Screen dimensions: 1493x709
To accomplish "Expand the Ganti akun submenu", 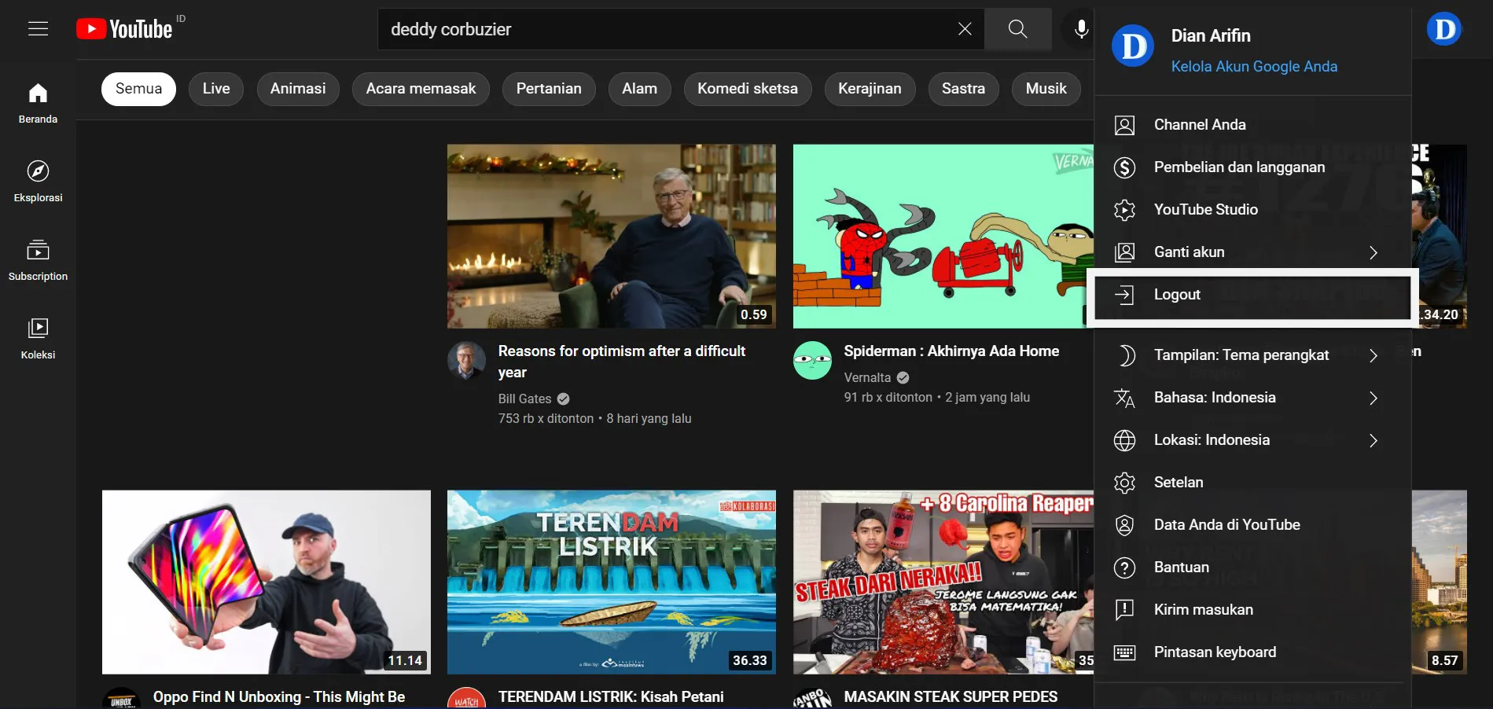I will (x=1189, y=252).
